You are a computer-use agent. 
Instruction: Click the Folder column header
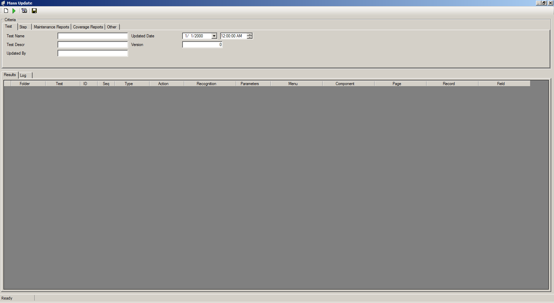[x=25, y=84]
